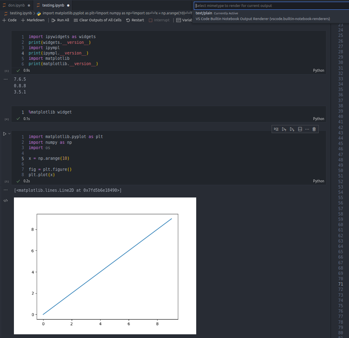This screenshot has width=349, height=338.
Task: Click the Interrupt button
Action: pyautogui.click(x=159, y=20)
